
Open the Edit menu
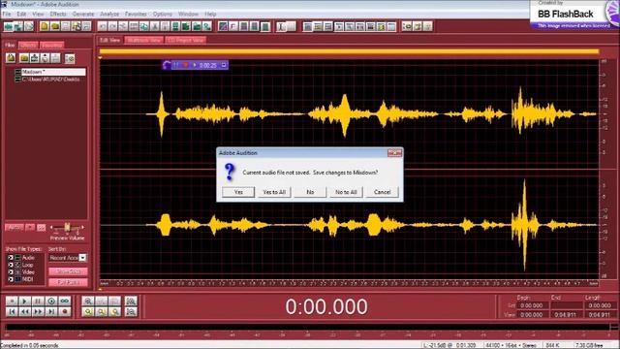[21, 14]
